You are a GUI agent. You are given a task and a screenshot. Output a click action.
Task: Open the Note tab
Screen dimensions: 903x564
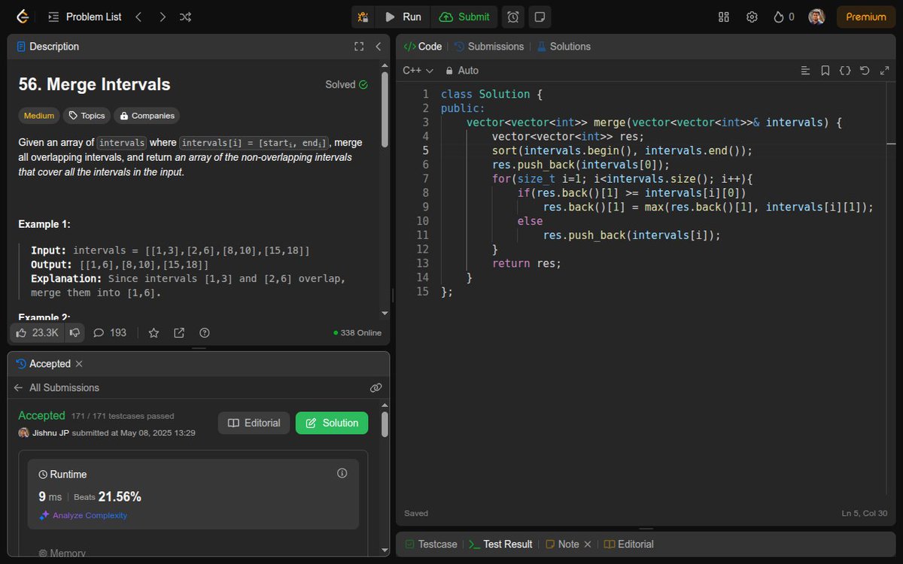[x=562, y=544]
